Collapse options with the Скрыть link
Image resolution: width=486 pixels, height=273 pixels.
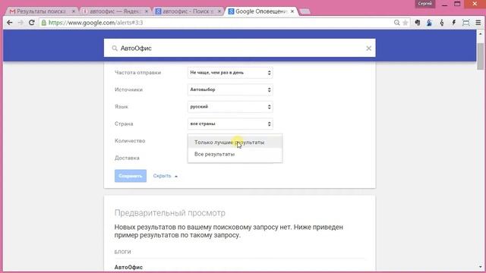166,176
